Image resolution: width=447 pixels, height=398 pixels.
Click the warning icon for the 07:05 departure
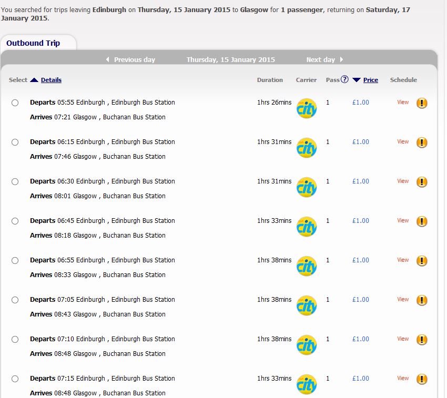(422, 300)
